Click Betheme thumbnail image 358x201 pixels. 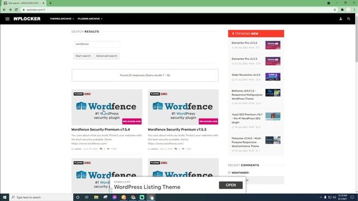click(273, 93)
